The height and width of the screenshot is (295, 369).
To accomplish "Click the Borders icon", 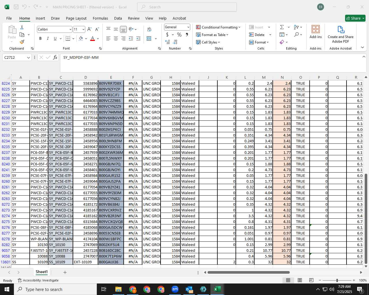I will click(x=68, y=38).
